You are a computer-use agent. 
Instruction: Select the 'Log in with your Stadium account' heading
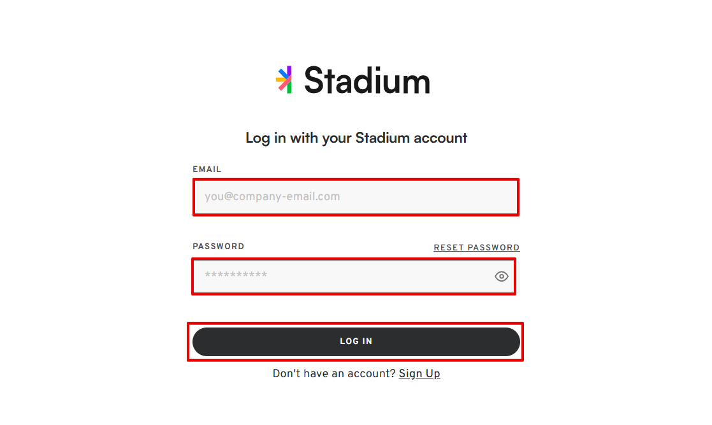click(x=356, y=138)
